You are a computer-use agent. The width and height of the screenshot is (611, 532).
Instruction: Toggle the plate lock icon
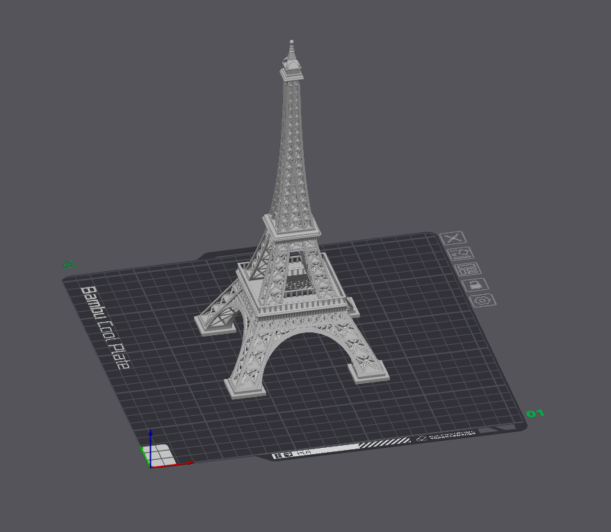(x=475, y=284)
